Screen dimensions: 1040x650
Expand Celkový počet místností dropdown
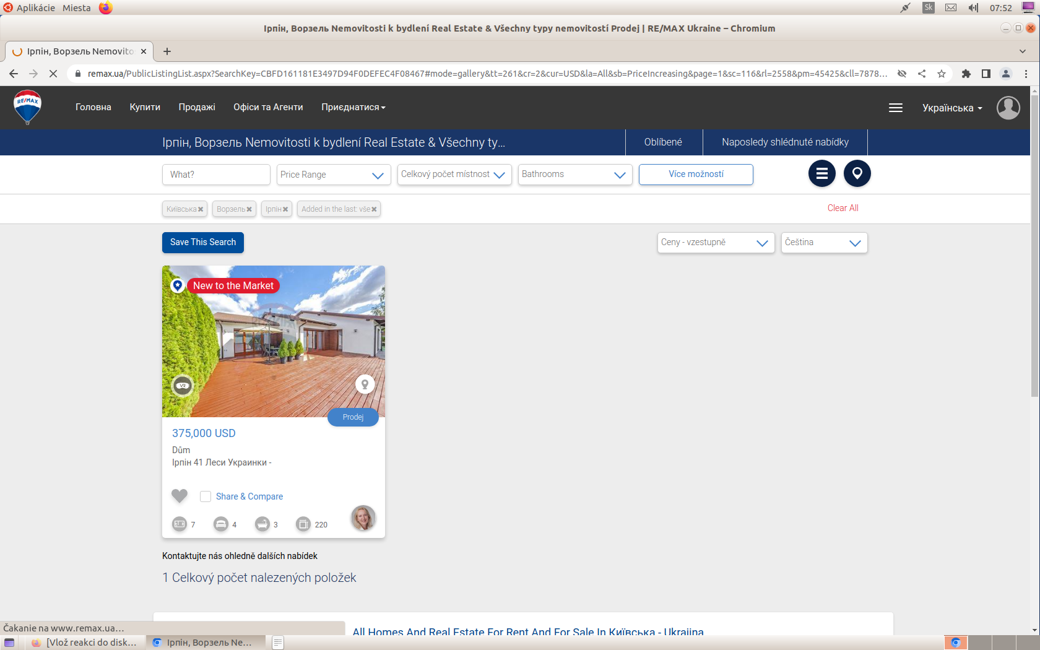coord(454,175)
